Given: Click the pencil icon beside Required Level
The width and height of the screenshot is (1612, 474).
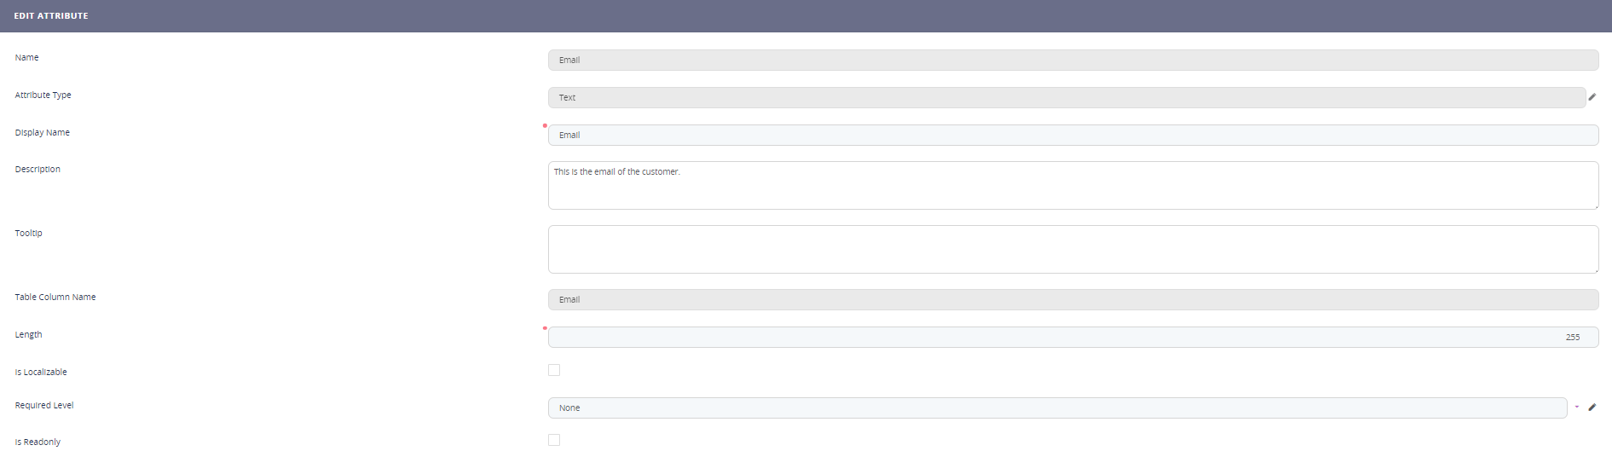Looking at the screenshot, I should coord(1592,408).
